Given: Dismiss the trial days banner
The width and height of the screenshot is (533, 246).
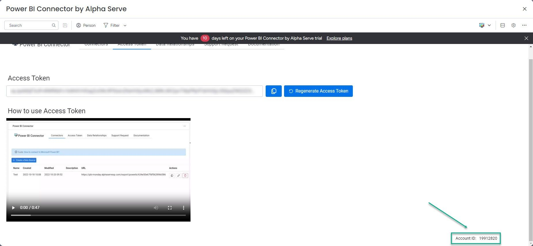Looking at the screenshot, I should pos(526,38).
